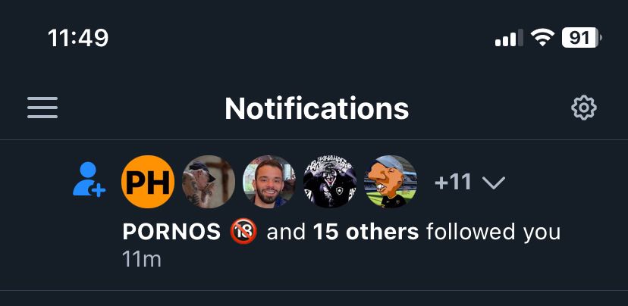Viewport: 628px width, 306px height.
Task: Tap the 11m notification timestamp
Action: tap(142, 259)
